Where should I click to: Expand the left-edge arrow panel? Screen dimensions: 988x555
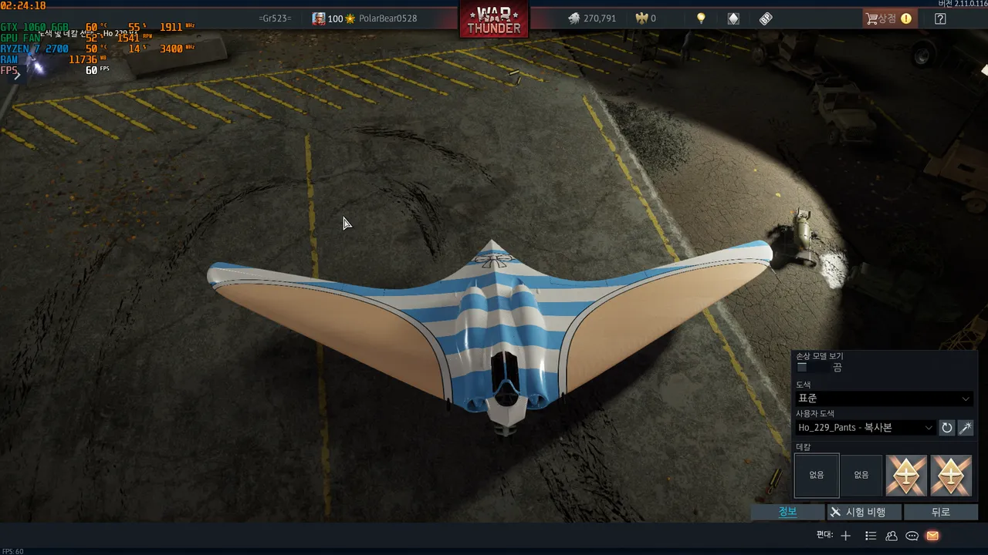17,75
